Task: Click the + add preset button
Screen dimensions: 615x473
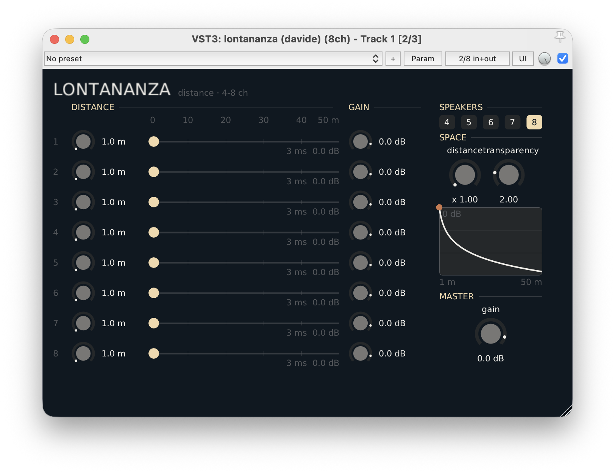Action: 393,59
